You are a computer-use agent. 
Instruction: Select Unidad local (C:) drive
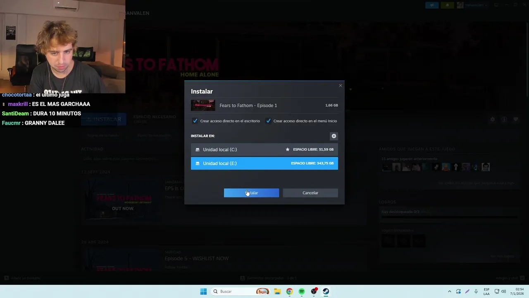264,149
